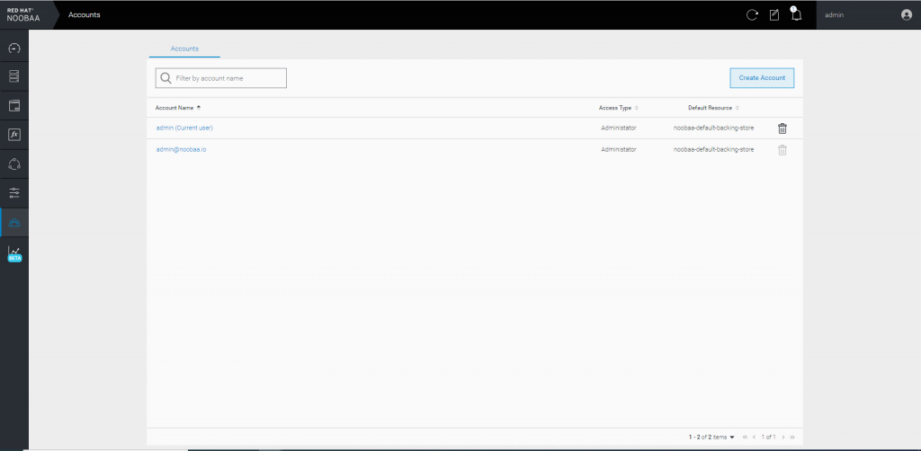Delete the admin (Current user) account
The width and height of the screenshot is (921, 451).
tap(782, 128)
